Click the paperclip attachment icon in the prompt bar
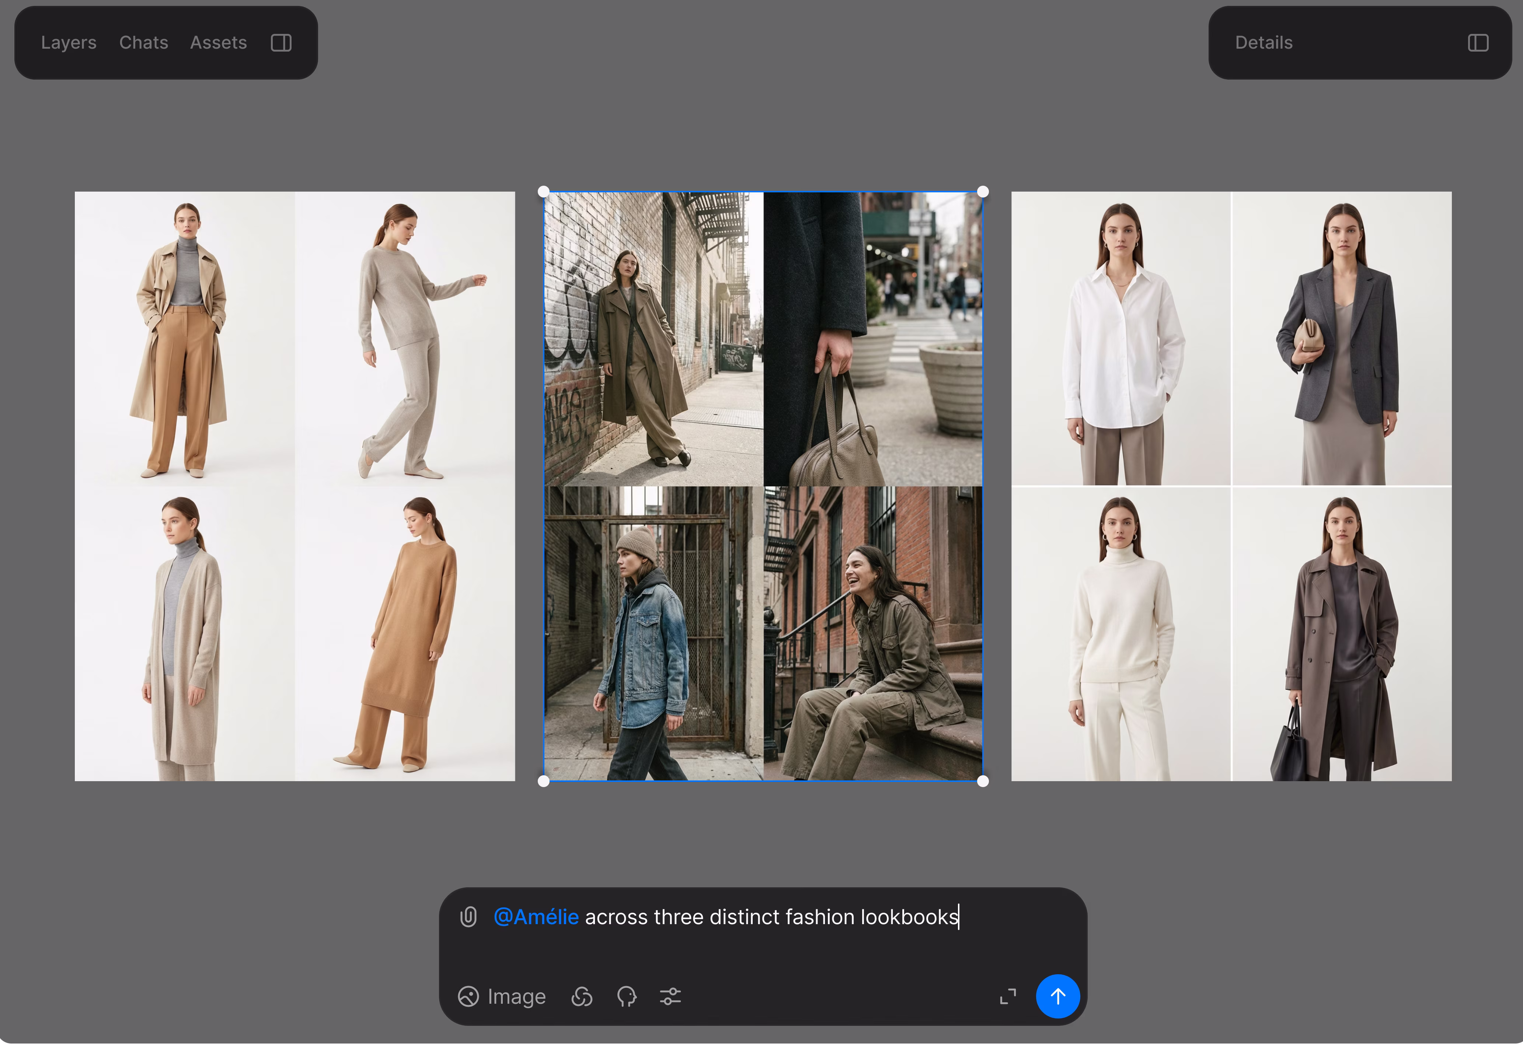This screenshot has width=1523, height=1045. [468, 917]
